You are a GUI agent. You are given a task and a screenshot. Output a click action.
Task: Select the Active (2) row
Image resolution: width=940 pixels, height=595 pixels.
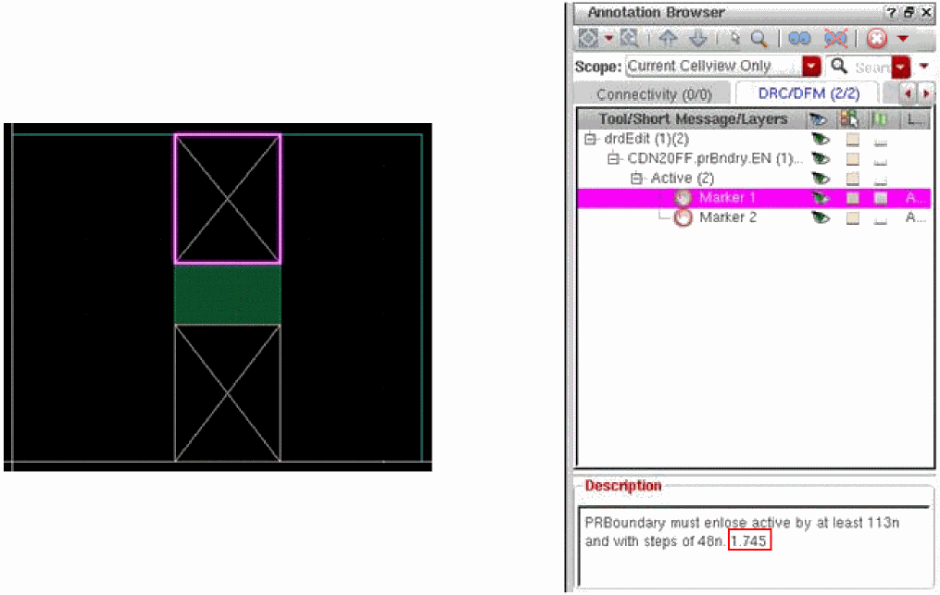pos(683,178)
